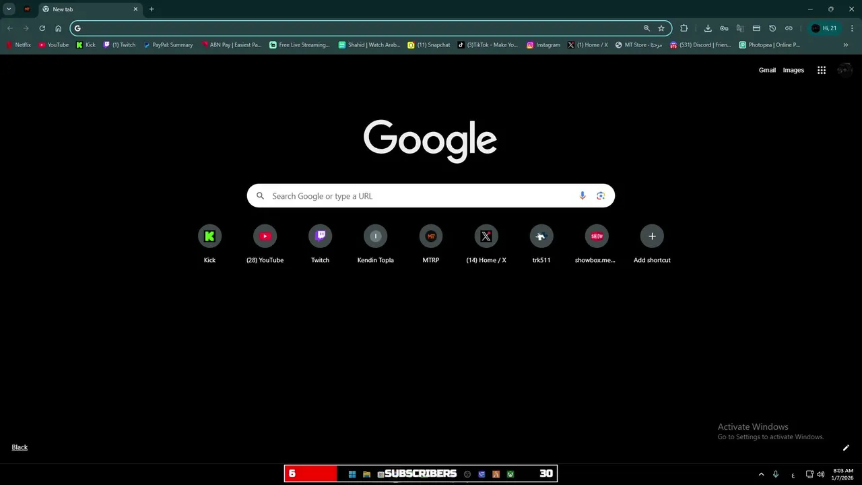Image resolution: width=862 pixels, height=485 pixels.
Task: Reload the current page
Action: point(42,28)
